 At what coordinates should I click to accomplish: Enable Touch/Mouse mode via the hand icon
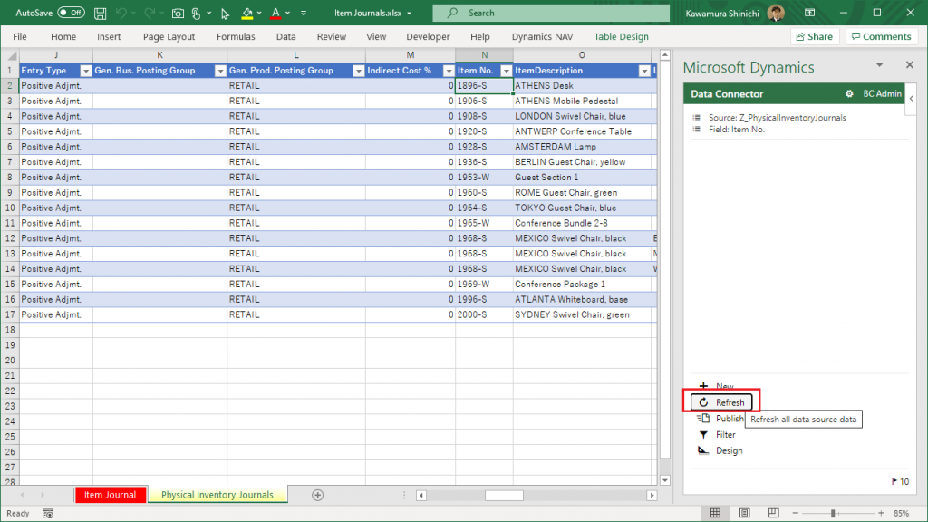coord(197,13)
